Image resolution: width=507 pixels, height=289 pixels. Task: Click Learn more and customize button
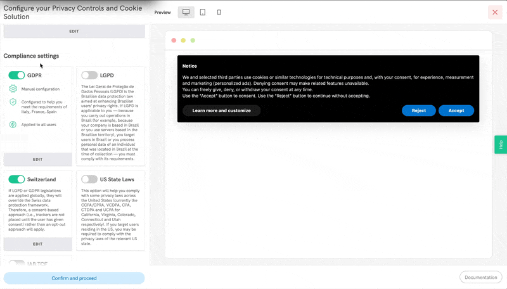point(221,110)
